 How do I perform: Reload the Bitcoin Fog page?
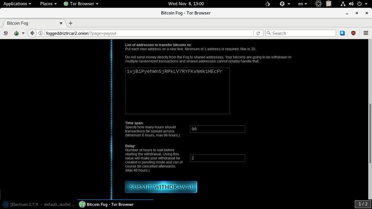pyautogui.click(x=258, y=33)
